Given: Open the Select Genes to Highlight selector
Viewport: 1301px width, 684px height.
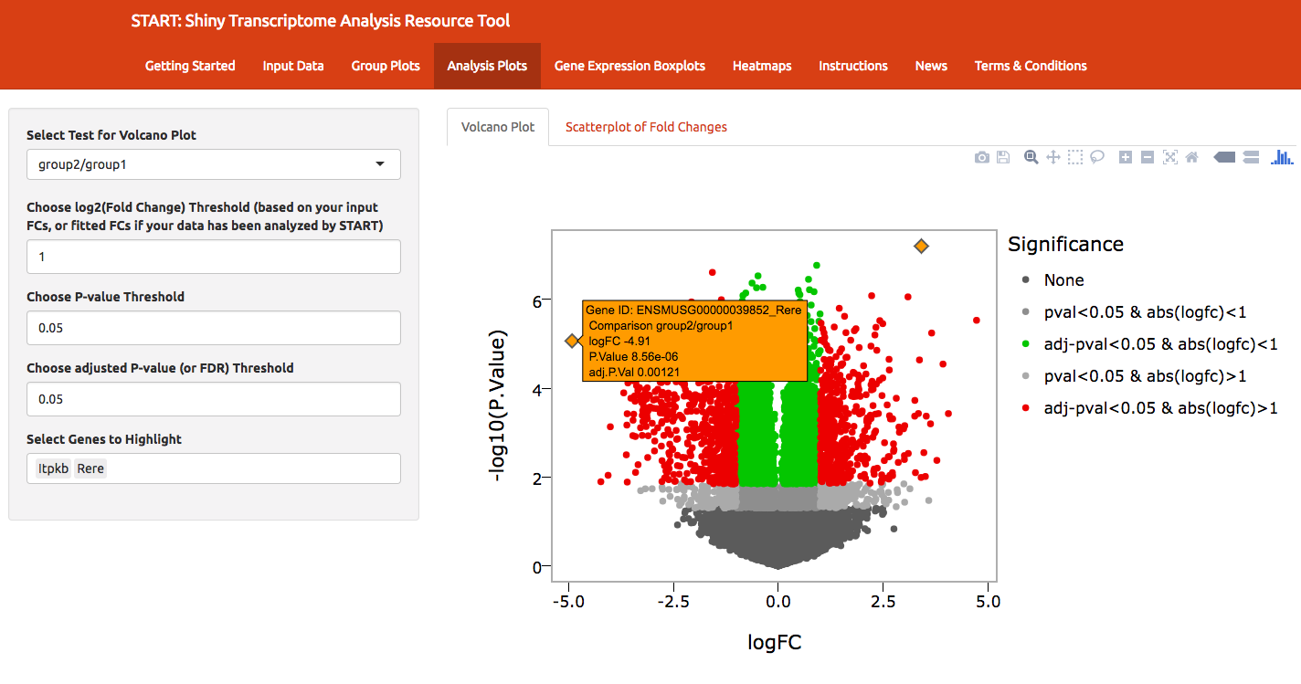Looking at the screenshot, I should click(214, 468).
